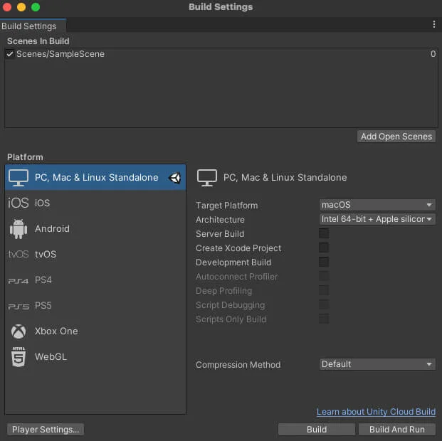Click the PS4 logo icon
Viewport: 442px width, 441px height.
(x=19, y=281)
